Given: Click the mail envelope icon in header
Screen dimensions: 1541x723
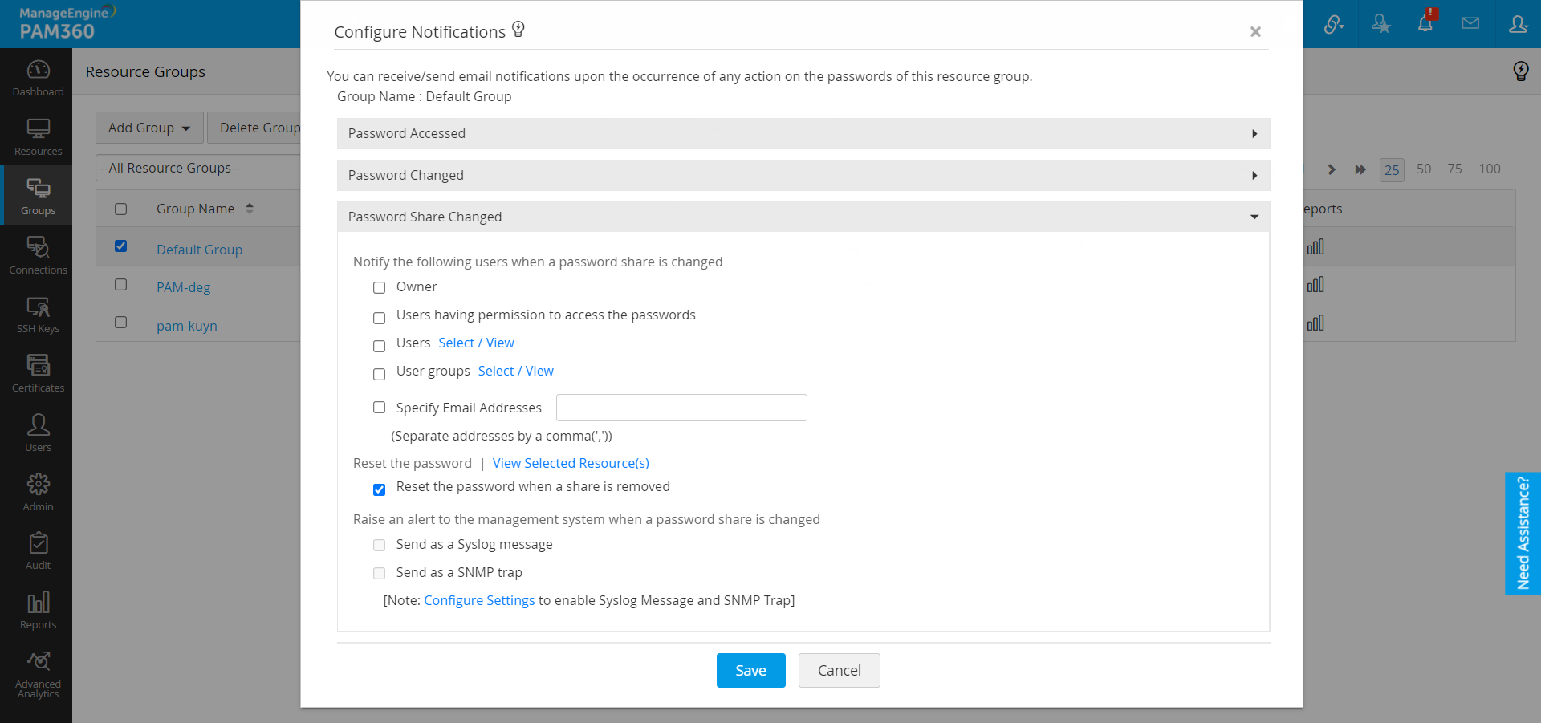Looking at the screenshot, I should click(1470, 23).
